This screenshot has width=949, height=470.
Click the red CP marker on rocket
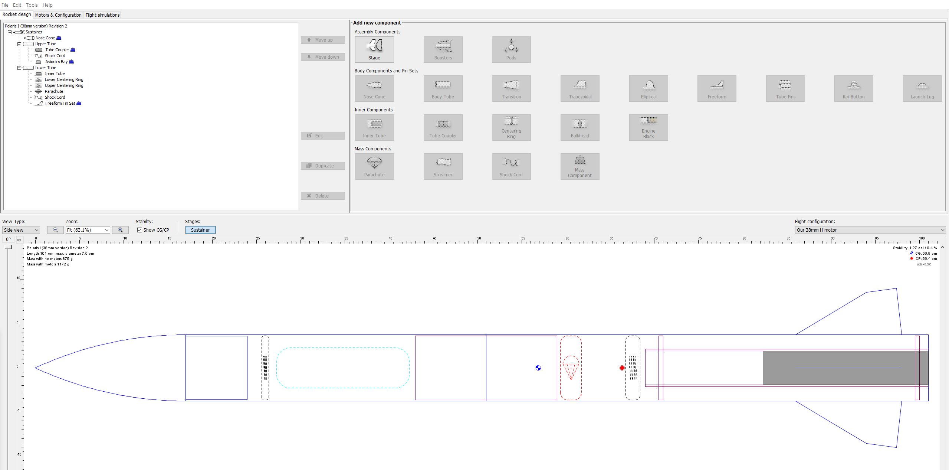tap(622, 368)
